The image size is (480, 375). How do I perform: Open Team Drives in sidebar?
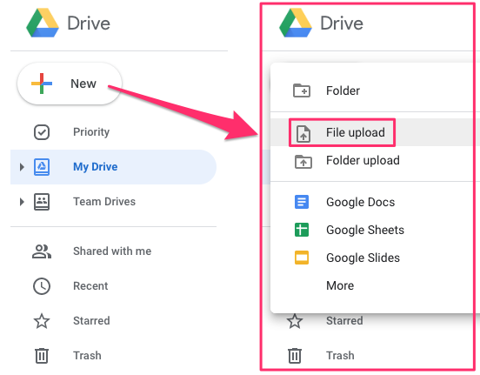104,202
